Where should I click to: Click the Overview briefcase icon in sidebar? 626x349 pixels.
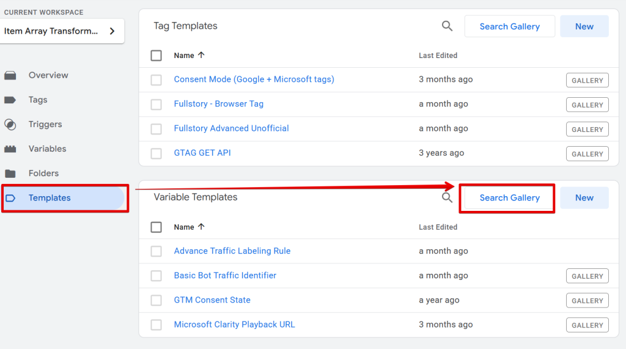tap(10, 75)
